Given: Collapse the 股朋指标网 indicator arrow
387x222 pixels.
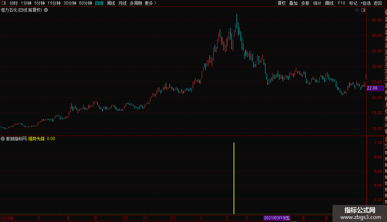Looking at the screenshot, I should pyautogui.click(x=3, y=139).
